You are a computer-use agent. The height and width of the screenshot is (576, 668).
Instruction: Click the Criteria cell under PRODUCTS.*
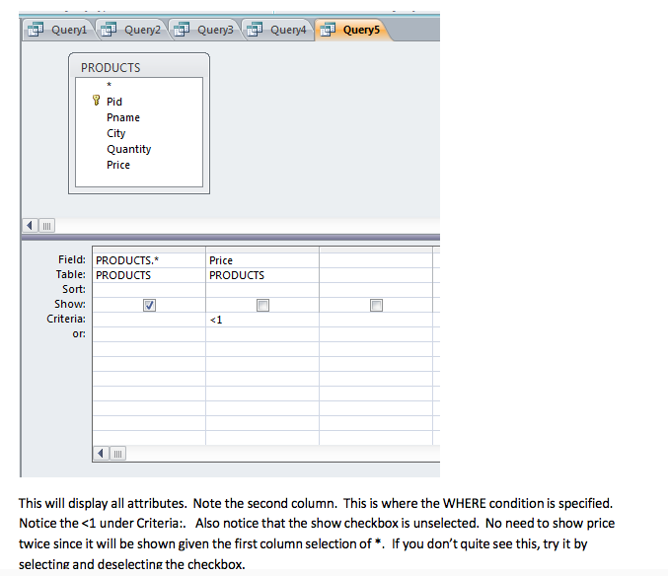tap(149, 320)
